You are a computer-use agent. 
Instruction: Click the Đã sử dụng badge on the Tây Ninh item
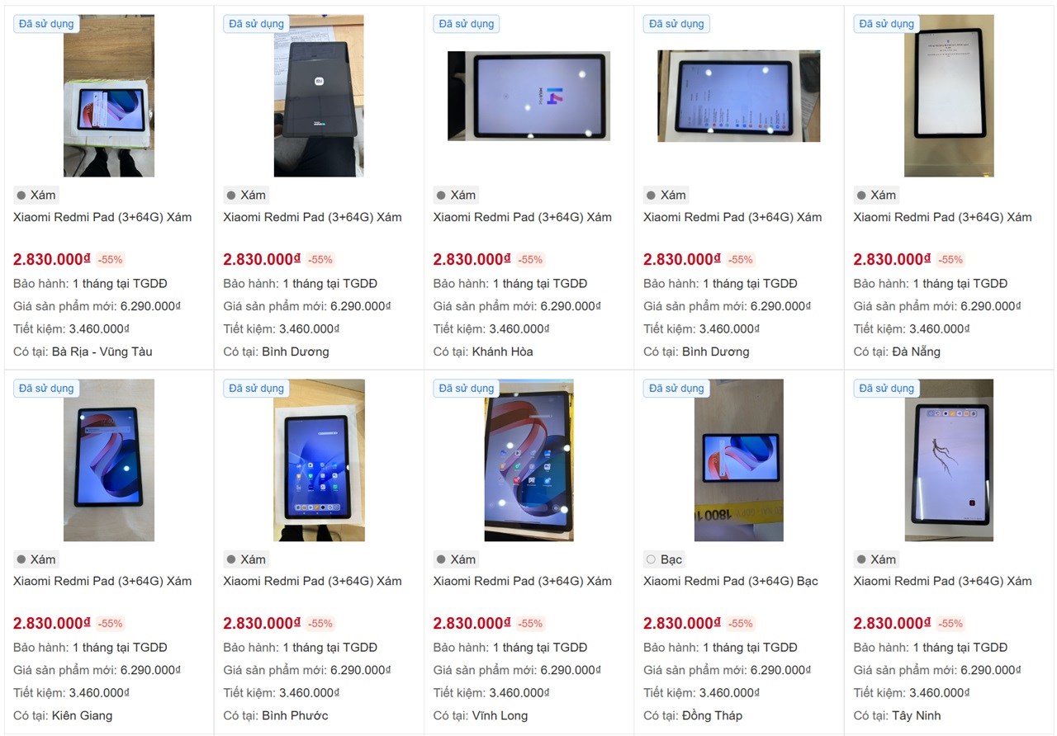point(887,388)
